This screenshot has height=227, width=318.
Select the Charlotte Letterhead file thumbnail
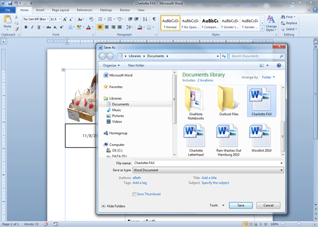click(x=196, y=140)
